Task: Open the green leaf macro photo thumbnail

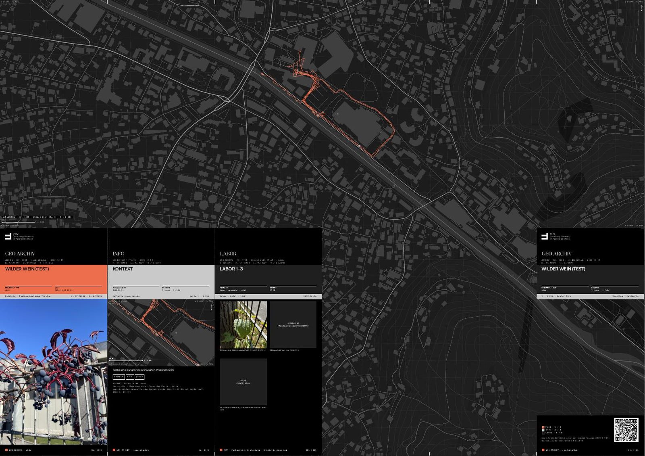Action: tap(243, 324)
